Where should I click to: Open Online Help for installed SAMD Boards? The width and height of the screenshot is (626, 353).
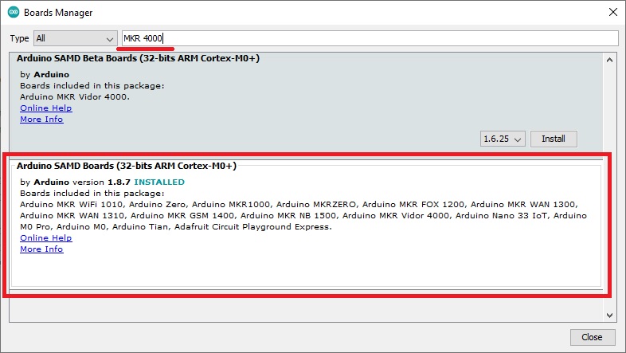point(45,237)
